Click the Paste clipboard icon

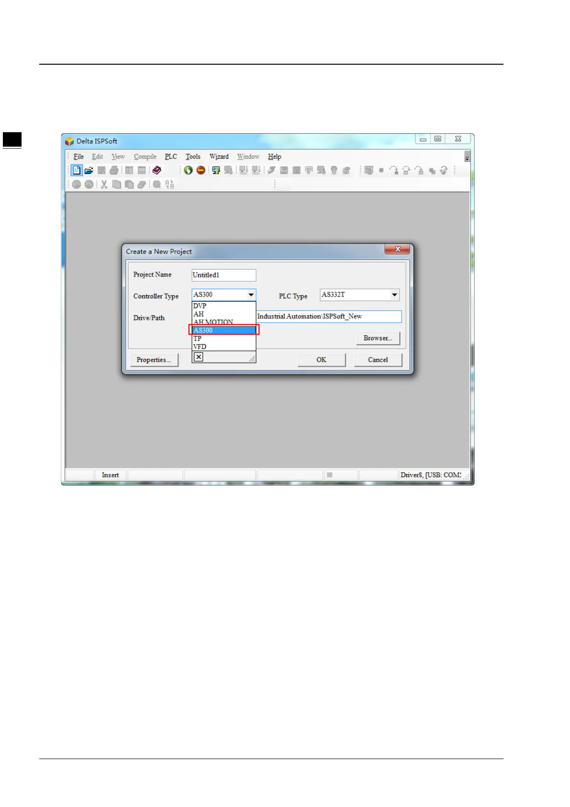129,184
